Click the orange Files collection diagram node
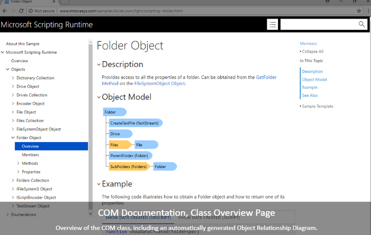 pos(120,145)
